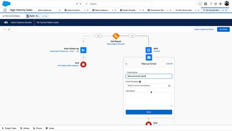Open the NA Central Ret... workspace tab chevron
Viewport: 232px width, 131px height.
(223, 10)
